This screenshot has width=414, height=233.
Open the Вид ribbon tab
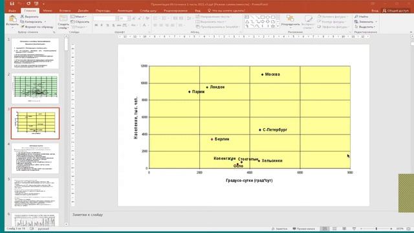197,11
